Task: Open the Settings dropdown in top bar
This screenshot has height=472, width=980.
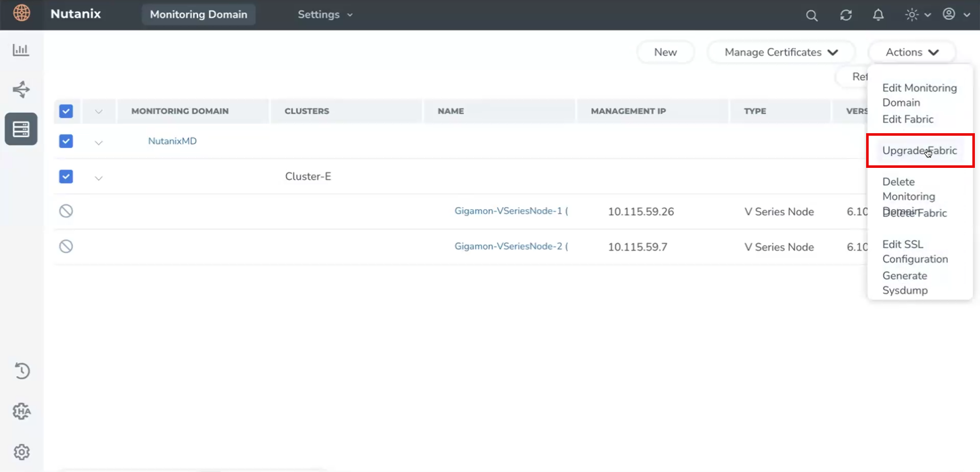Action: click(x=325, y=15)
